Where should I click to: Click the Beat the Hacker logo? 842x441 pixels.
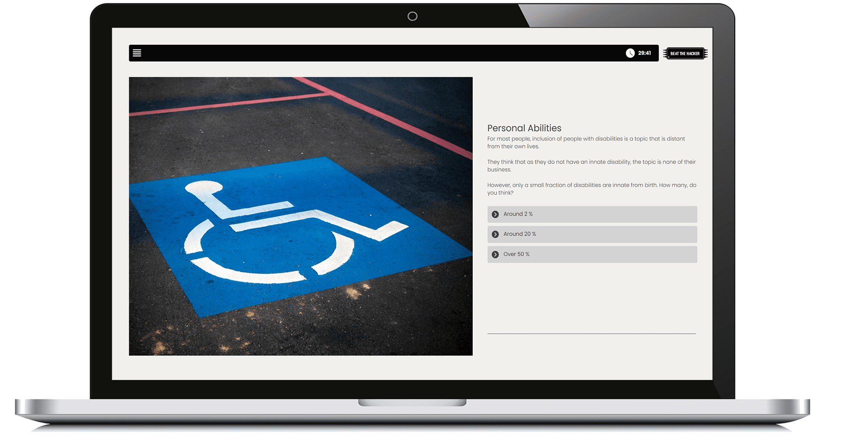685,53
